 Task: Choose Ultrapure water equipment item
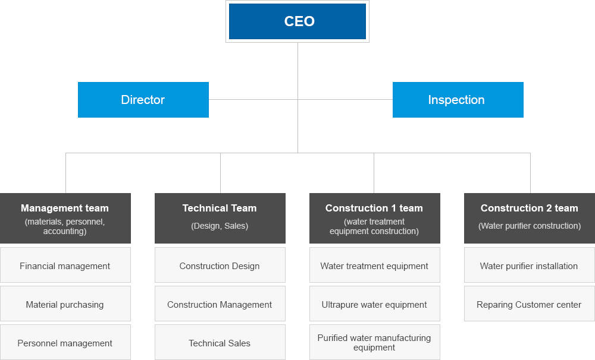click(x=375, y=304)
